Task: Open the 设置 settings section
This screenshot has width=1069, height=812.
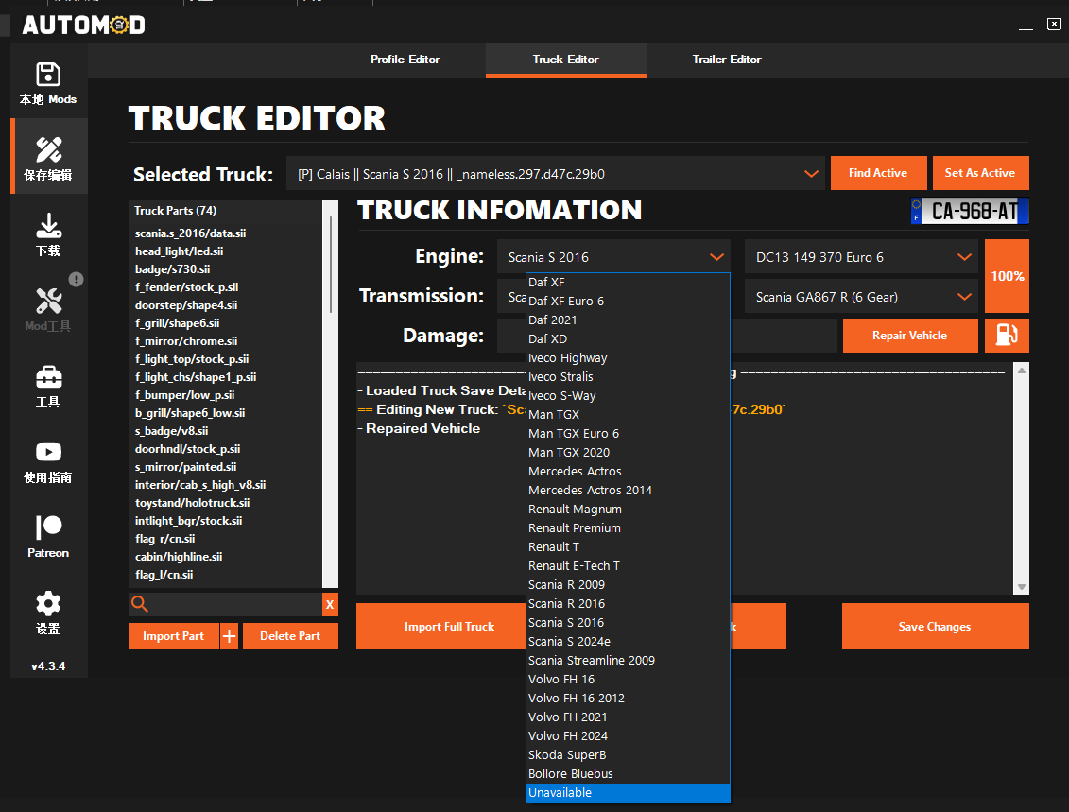Action: 47,613
